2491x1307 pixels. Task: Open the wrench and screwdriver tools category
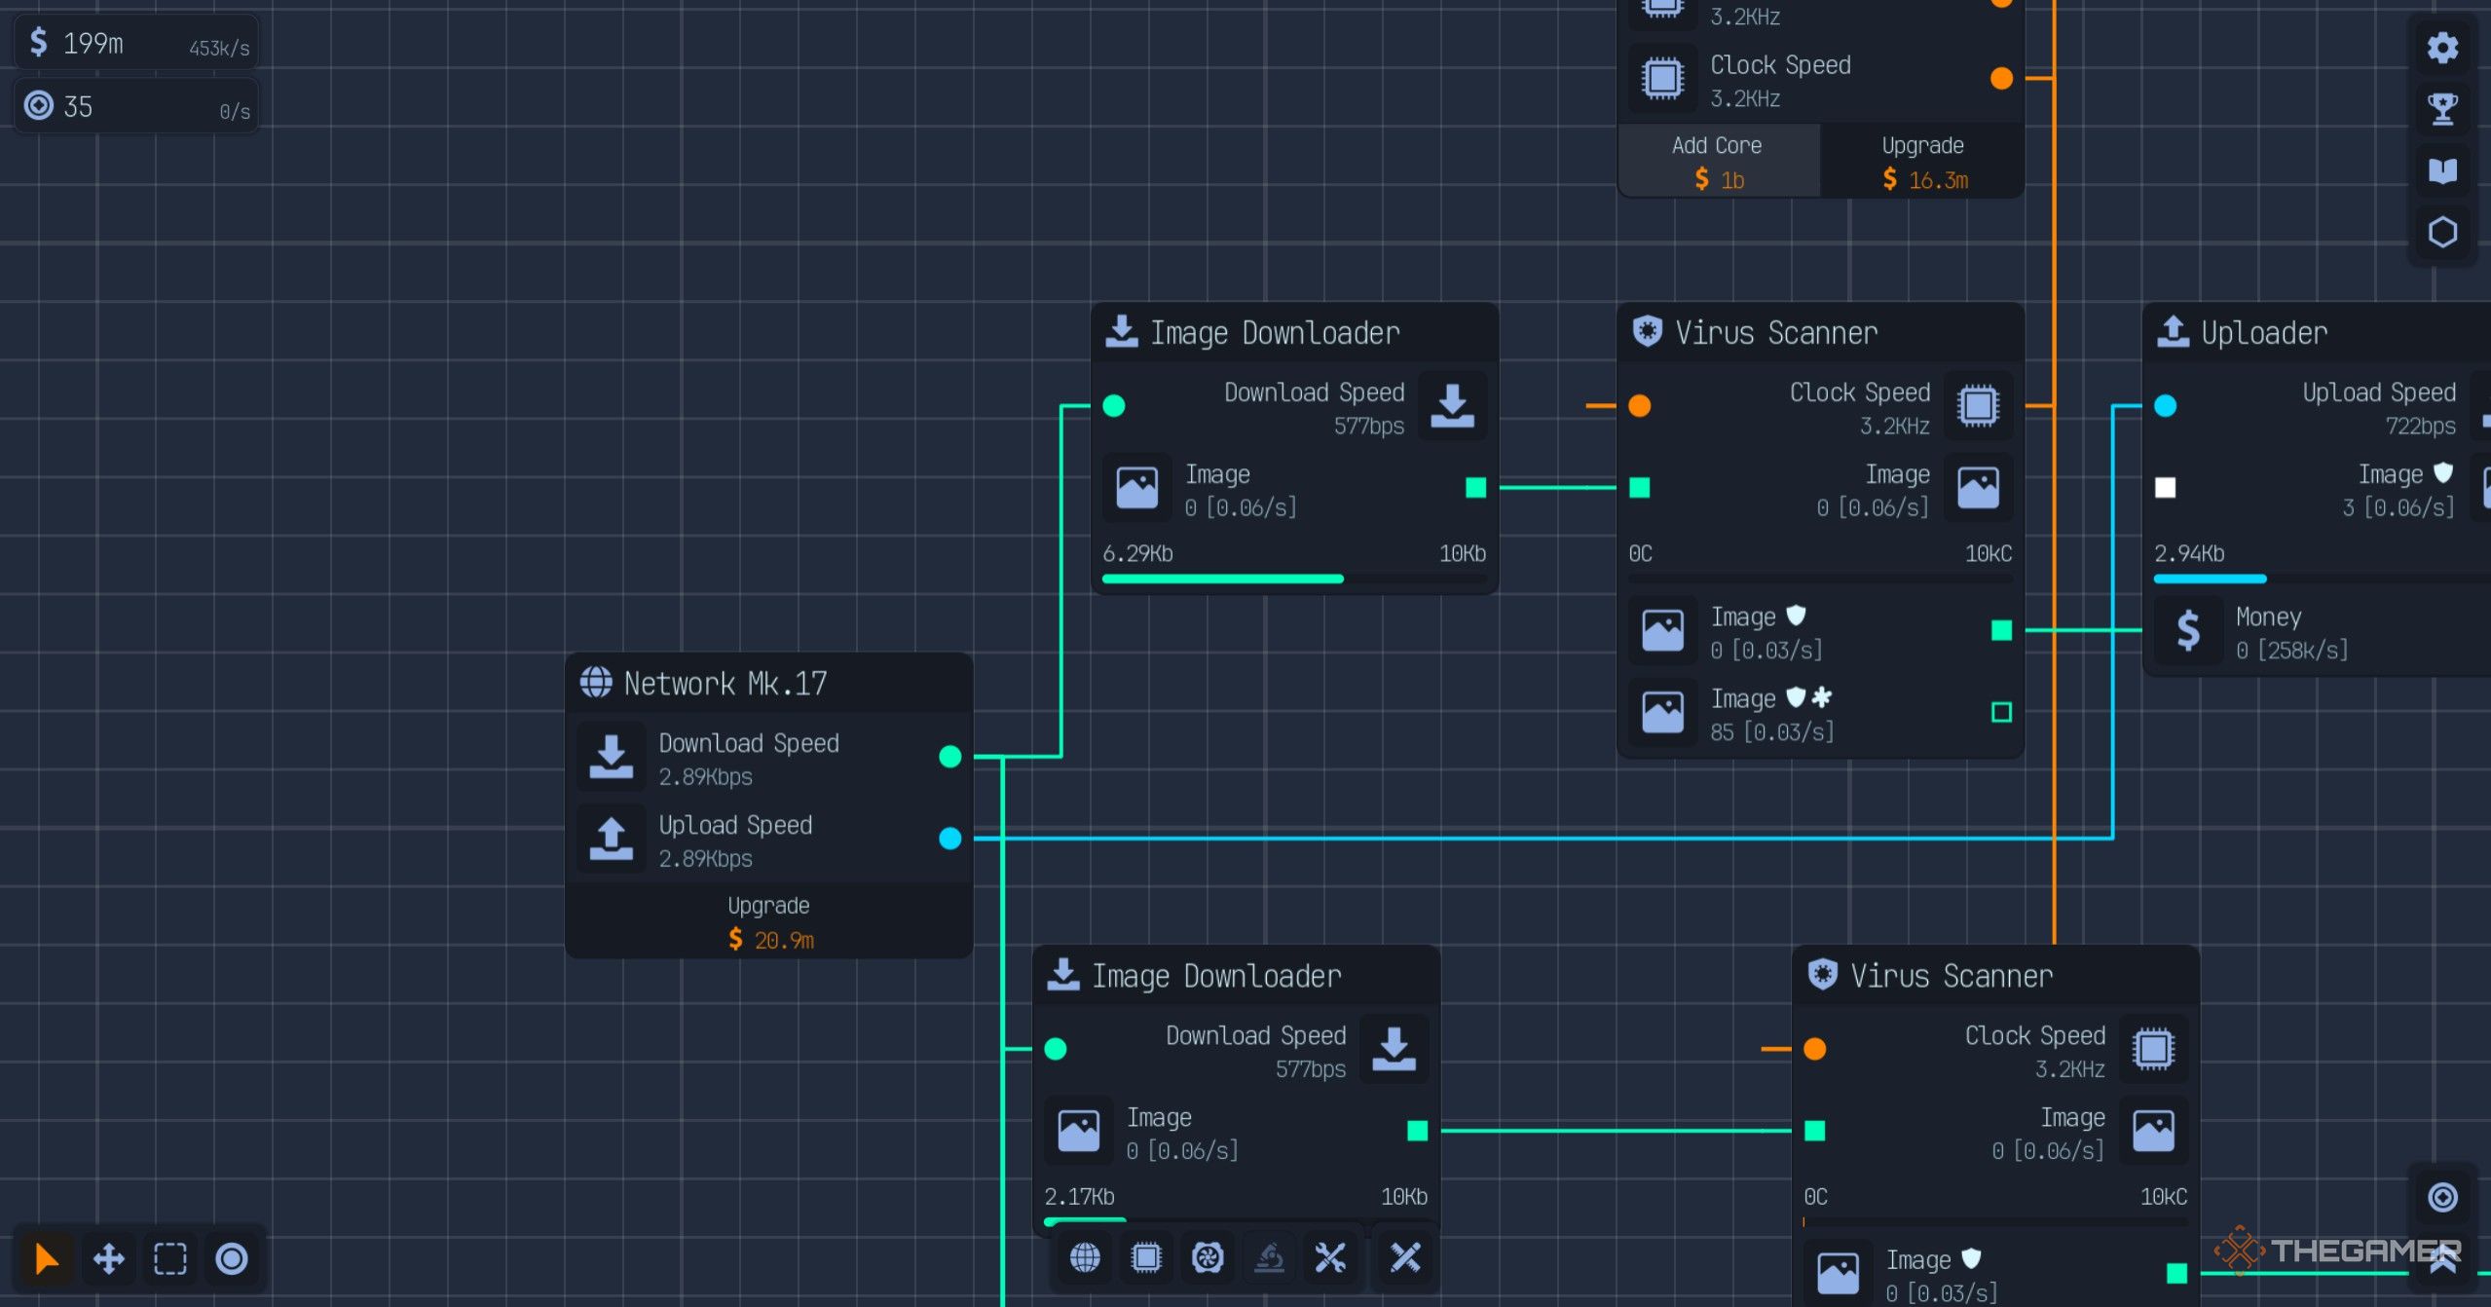click(1330, 1257)
